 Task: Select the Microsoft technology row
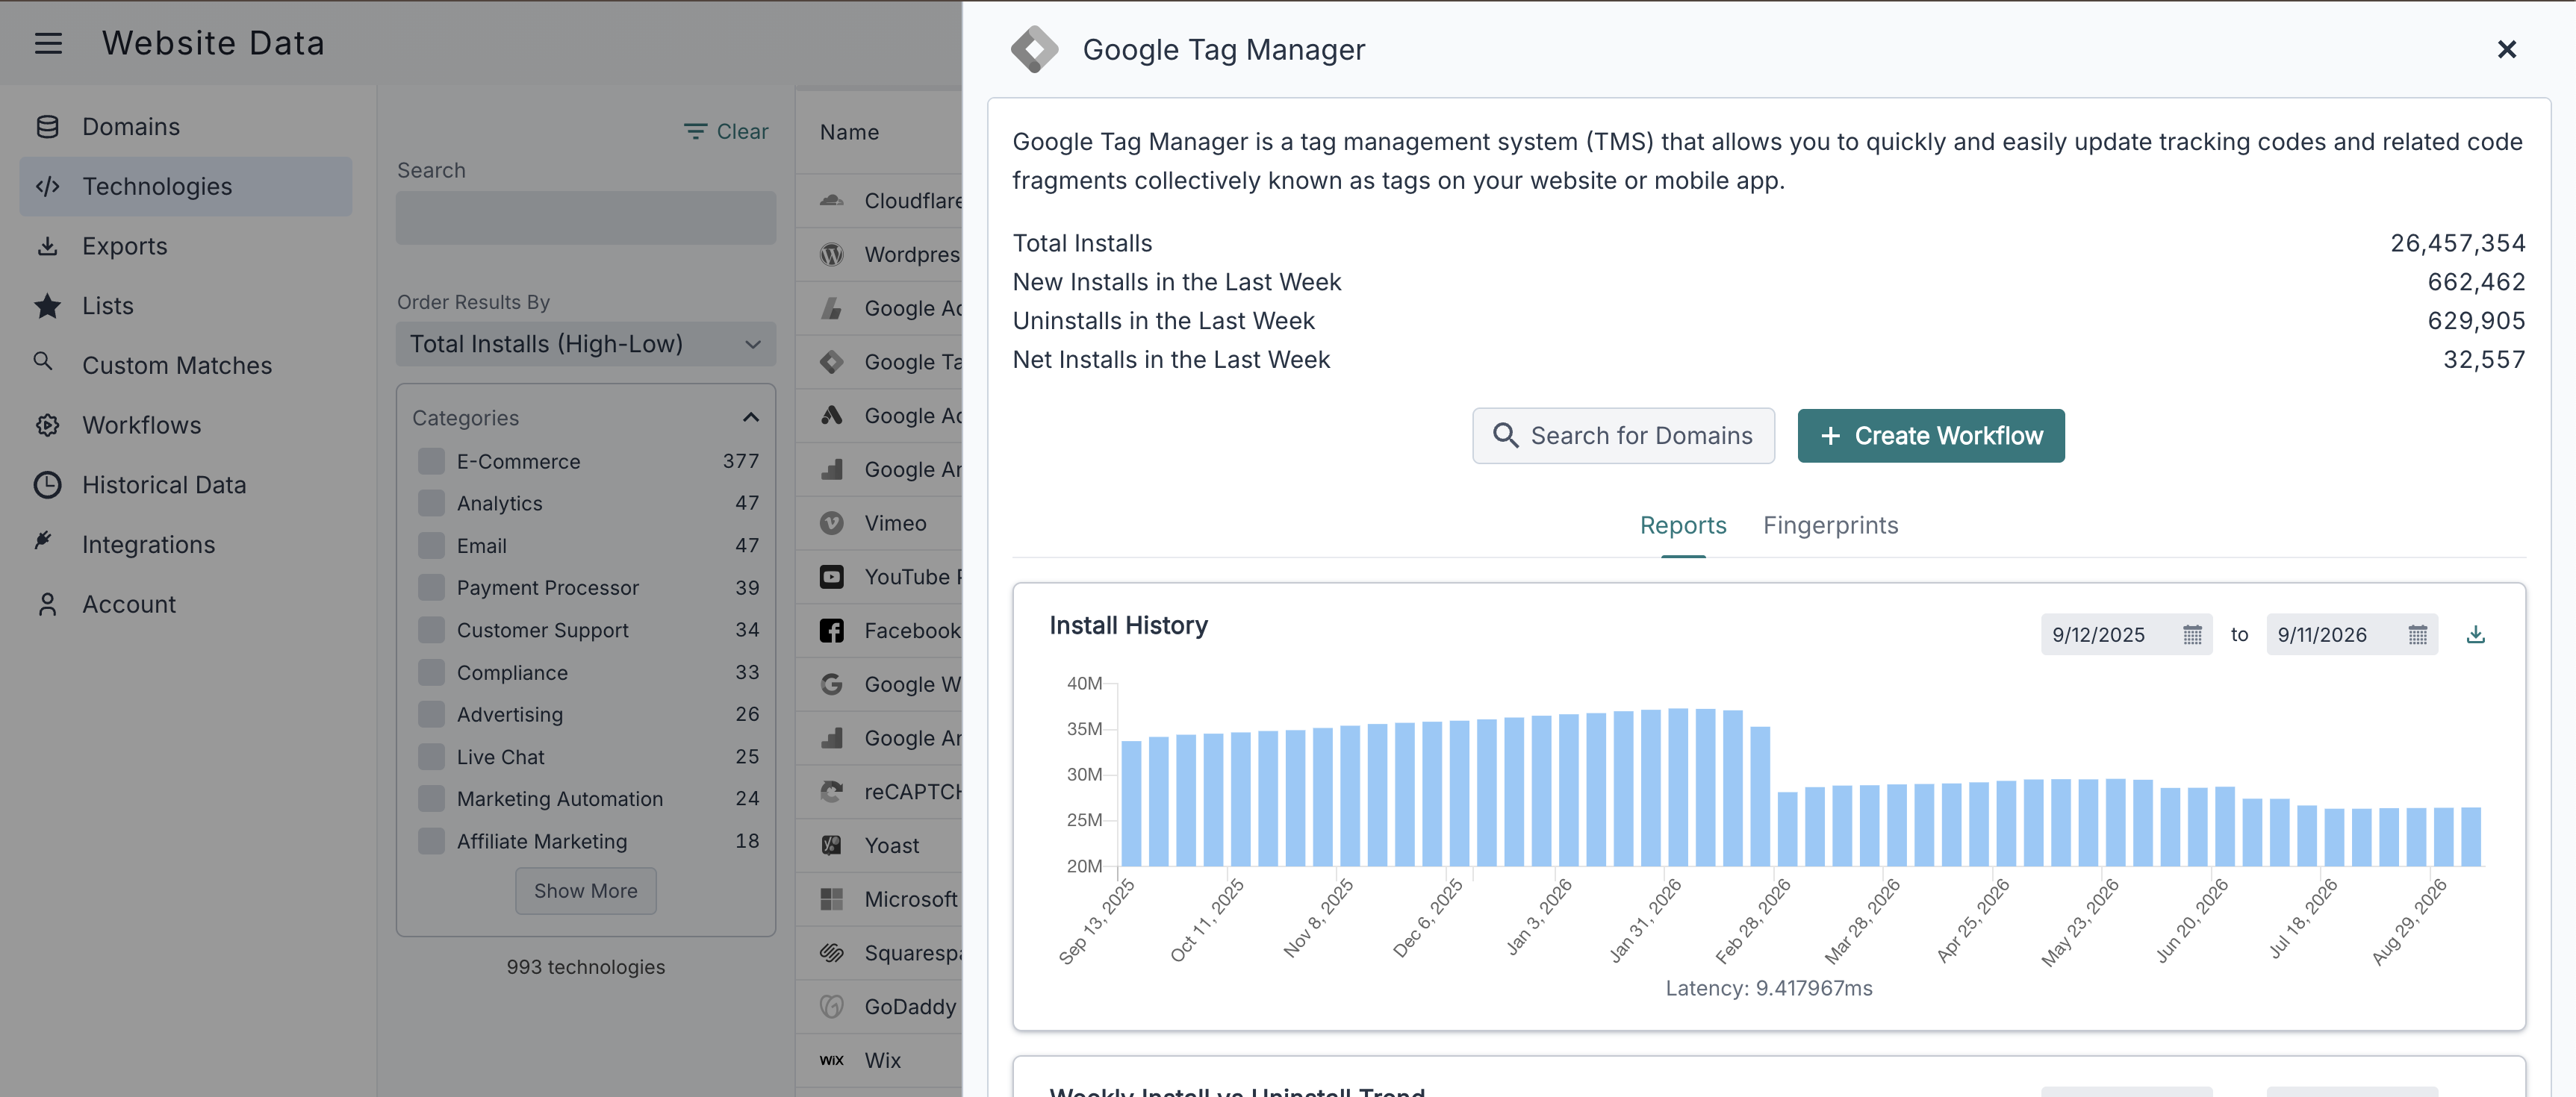tap(880, 899)
